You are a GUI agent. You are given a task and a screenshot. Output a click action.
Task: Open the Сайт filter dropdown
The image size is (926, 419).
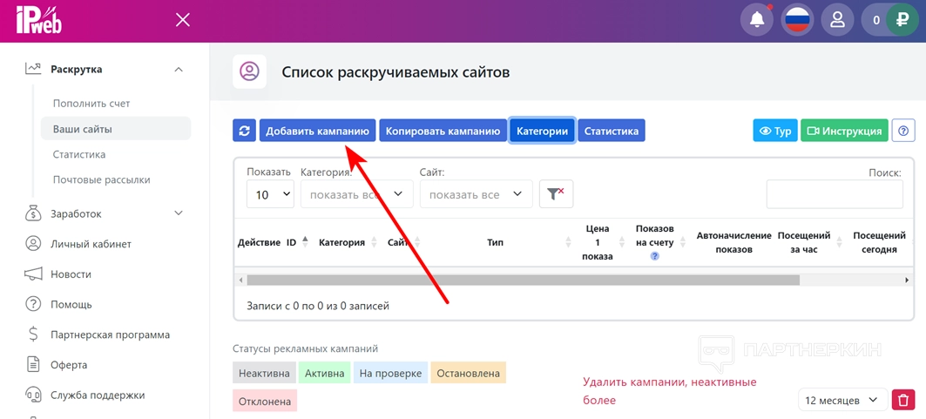coord(476,194)
